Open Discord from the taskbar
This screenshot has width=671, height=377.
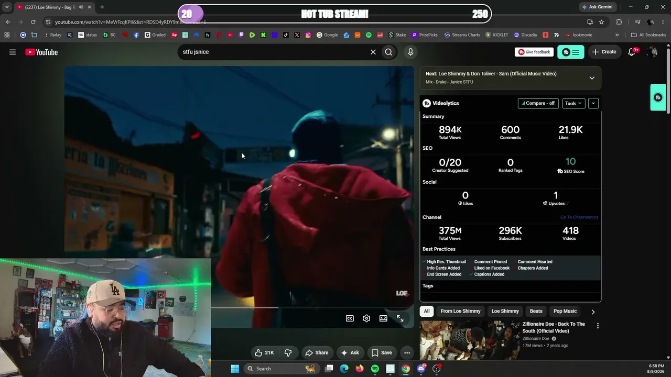point(421,369)
